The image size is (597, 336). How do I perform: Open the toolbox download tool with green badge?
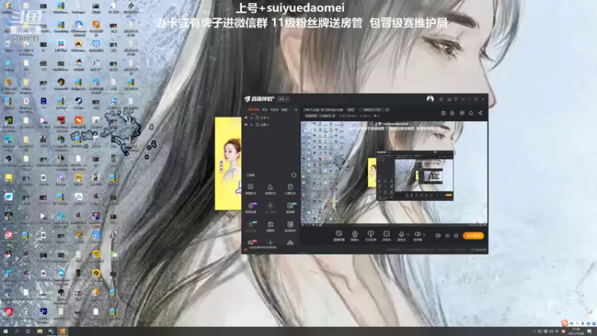click(x=251, y=226)
